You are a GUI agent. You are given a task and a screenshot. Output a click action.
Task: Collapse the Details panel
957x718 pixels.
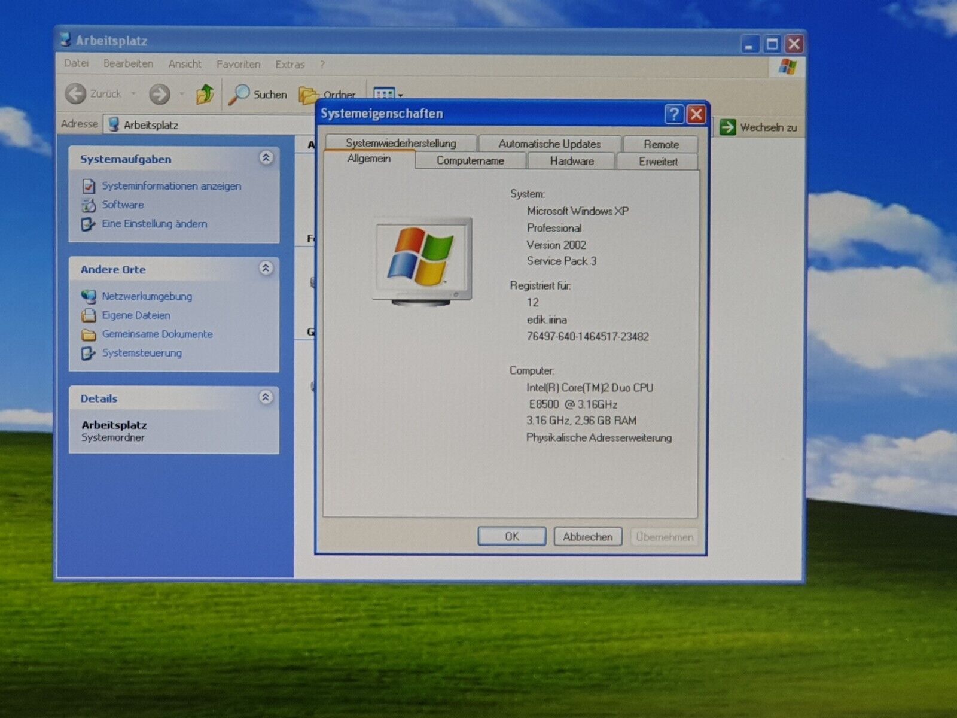266,397
